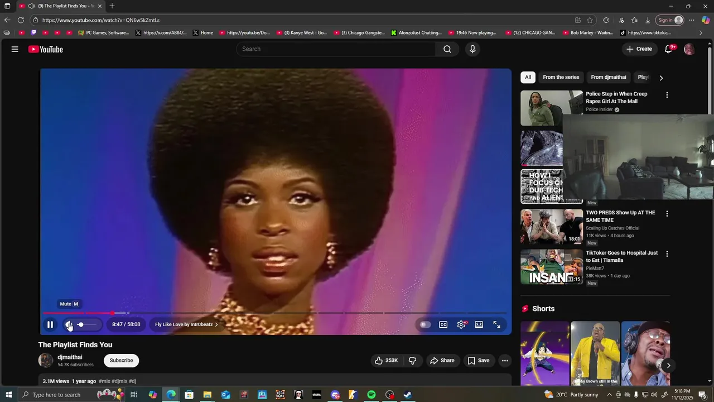Image resolution: width=714 pixels, height=402 pixels.
Task: Open the YouTube hamburger guide menu
Action: 15,49
